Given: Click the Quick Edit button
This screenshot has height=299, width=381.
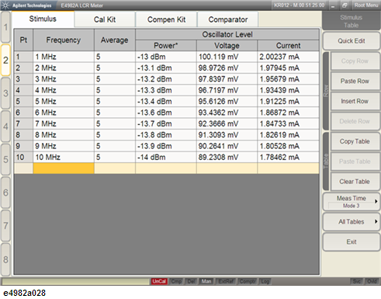Looking at the screenshot, I should [x=352, y=41].
